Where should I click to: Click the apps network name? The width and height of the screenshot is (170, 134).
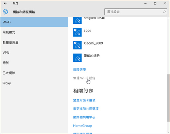pyautogui.click(x=87, y=31)
